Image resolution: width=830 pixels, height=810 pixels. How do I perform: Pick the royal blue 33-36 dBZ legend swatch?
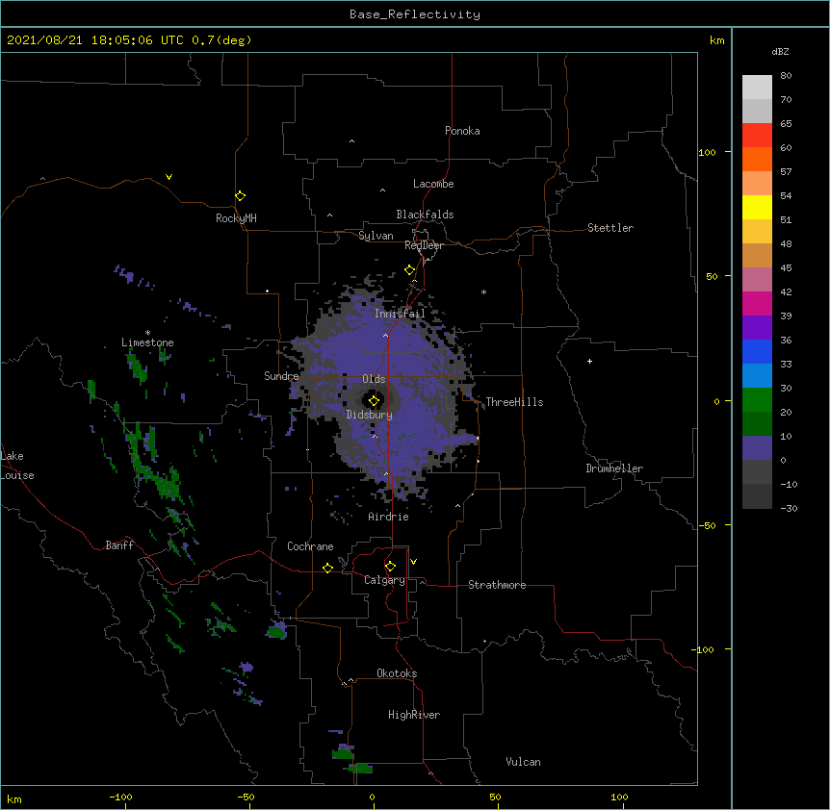757,351
